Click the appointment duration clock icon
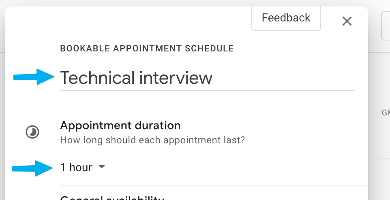The height and width of the screenshot is (200, 390). (32, 132)
